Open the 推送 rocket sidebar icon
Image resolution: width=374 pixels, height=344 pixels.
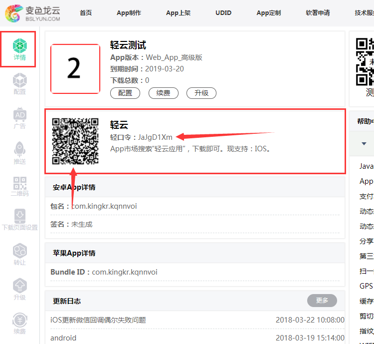click(x=19, y=153)
